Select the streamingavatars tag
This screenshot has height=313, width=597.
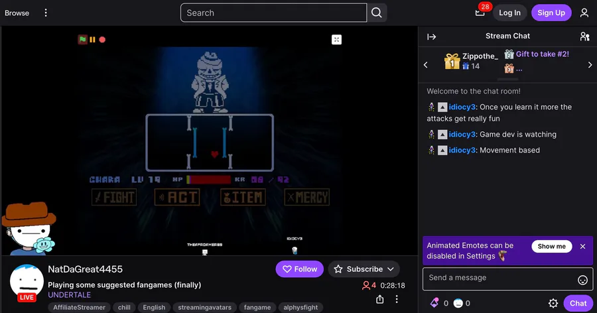(x=204, y=307)
